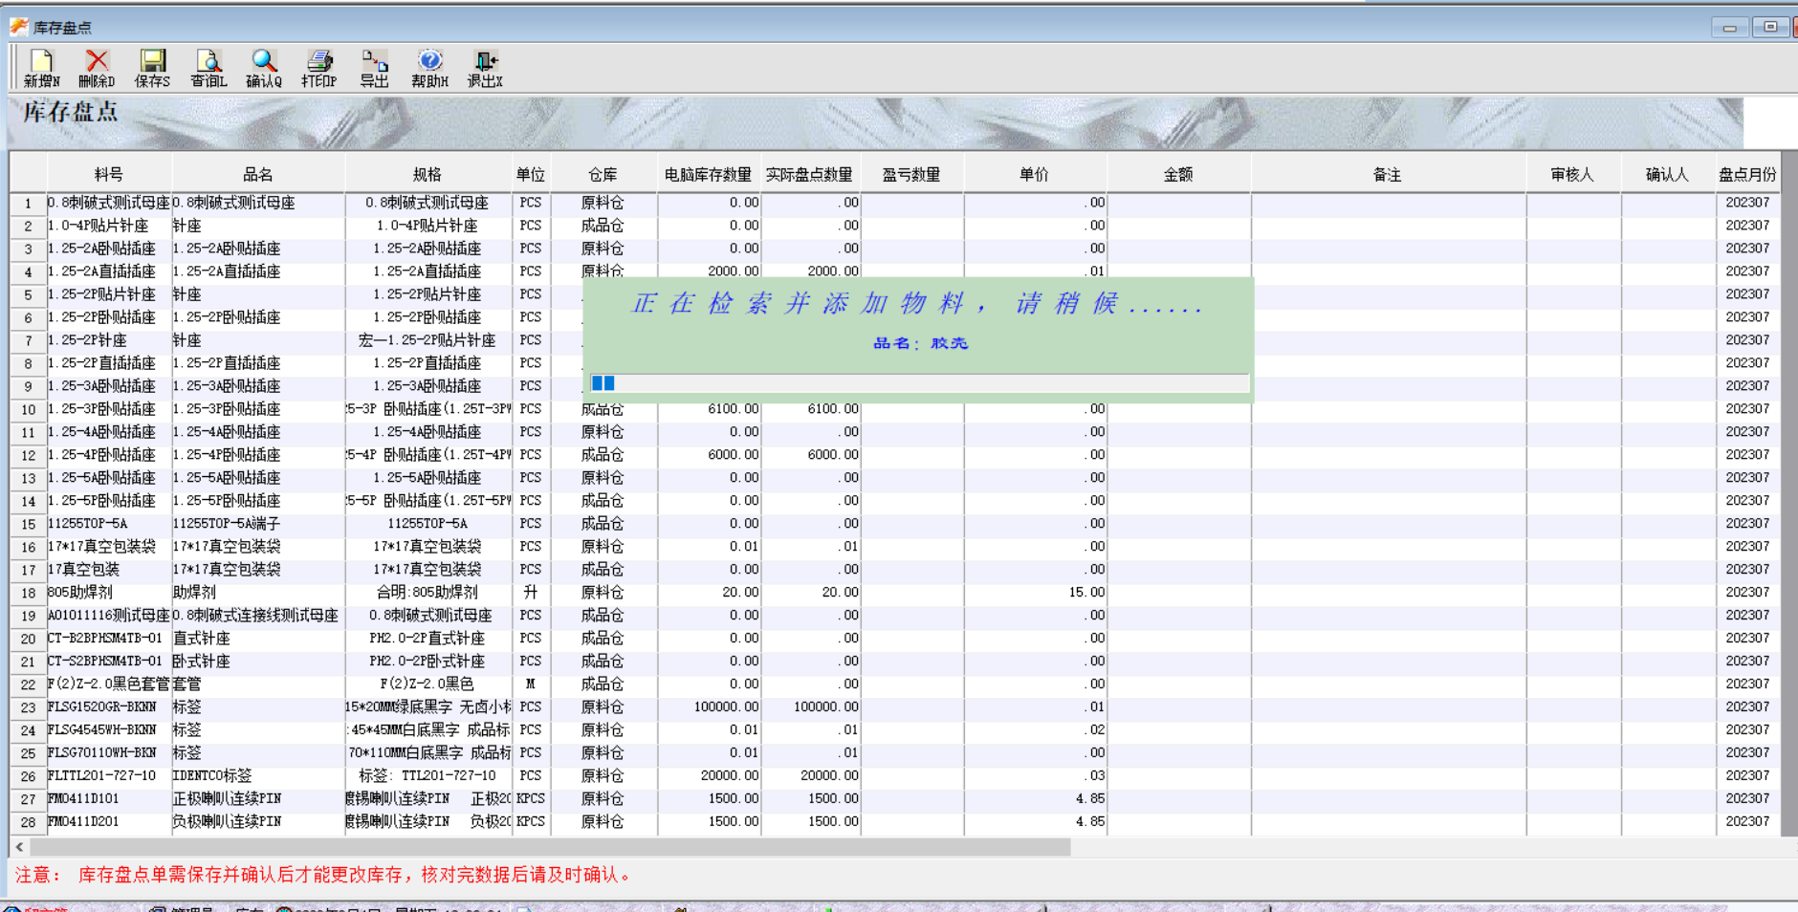
Task: Click the 确认Q confirm icon
Action: point(264,69)
